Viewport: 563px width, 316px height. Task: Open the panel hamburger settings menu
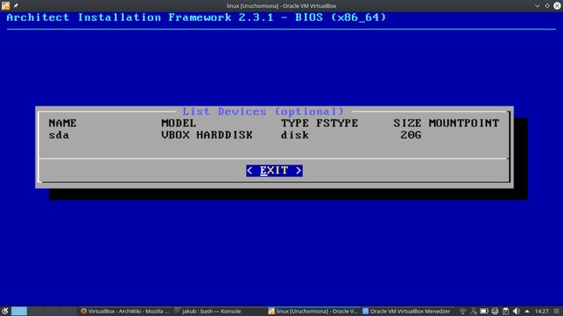(557, 311)
